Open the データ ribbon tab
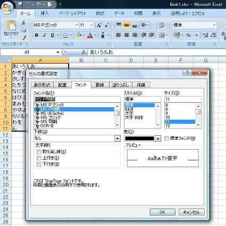The image size is (226, 226). (x=119, y=13)
